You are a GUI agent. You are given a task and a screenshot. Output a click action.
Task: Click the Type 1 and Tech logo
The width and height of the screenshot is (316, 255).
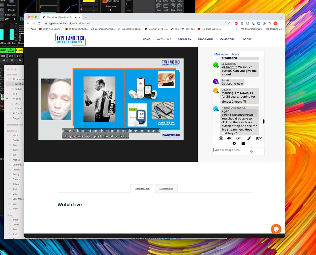click(70, 39)
